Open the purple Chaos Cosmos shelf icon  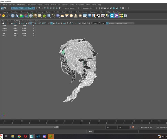pyautogui.click(x=116, y=16)
